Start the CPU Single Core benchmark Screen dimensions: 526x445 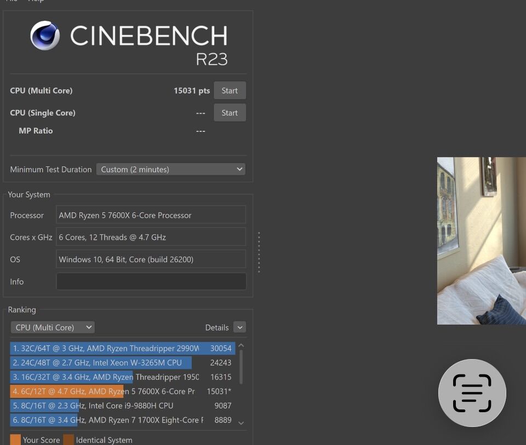click(230, 113)
